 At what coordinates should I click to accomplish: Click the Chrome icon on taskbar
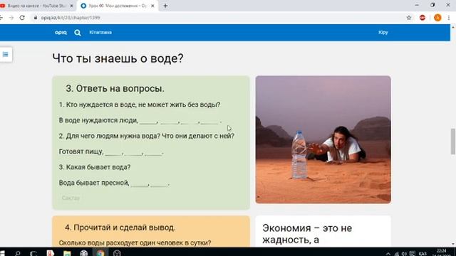(x=100, y=253)
